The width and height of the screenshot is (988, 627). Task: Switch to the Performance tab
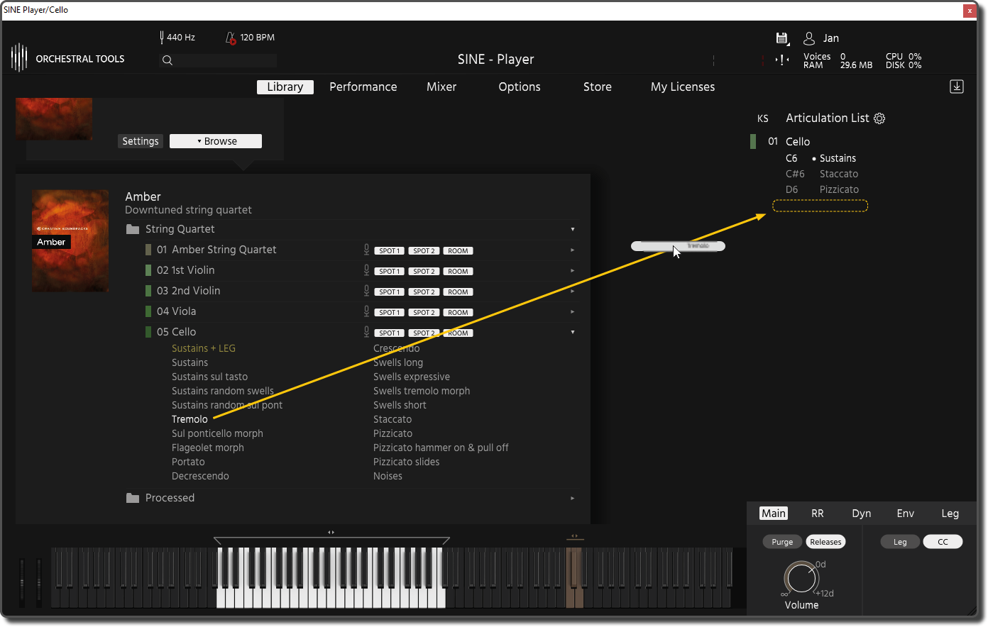click(363, 87)
